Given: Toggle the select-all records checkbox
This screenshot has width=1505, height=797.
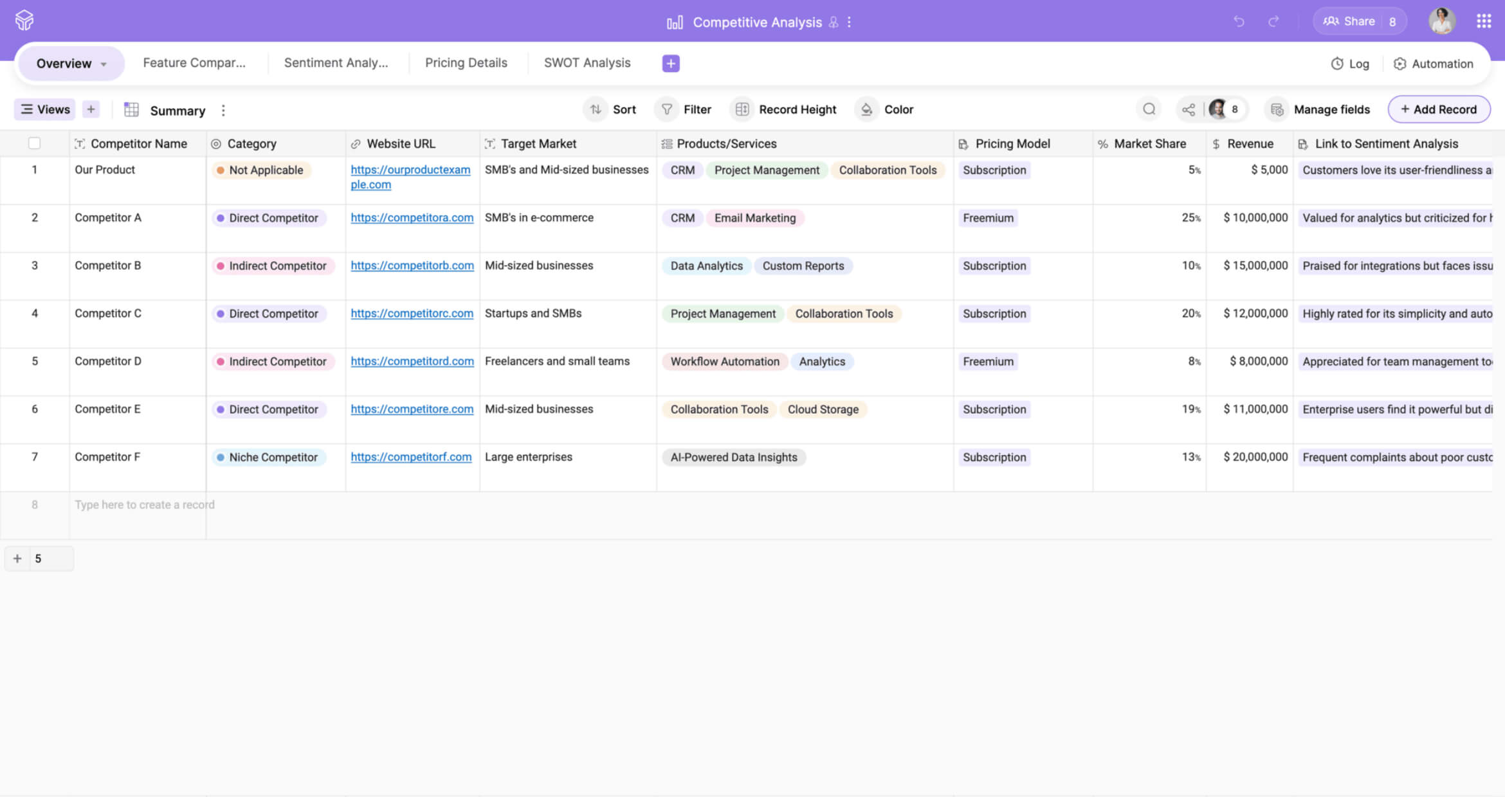Looking at the screenshot, I should click(35, 143).
